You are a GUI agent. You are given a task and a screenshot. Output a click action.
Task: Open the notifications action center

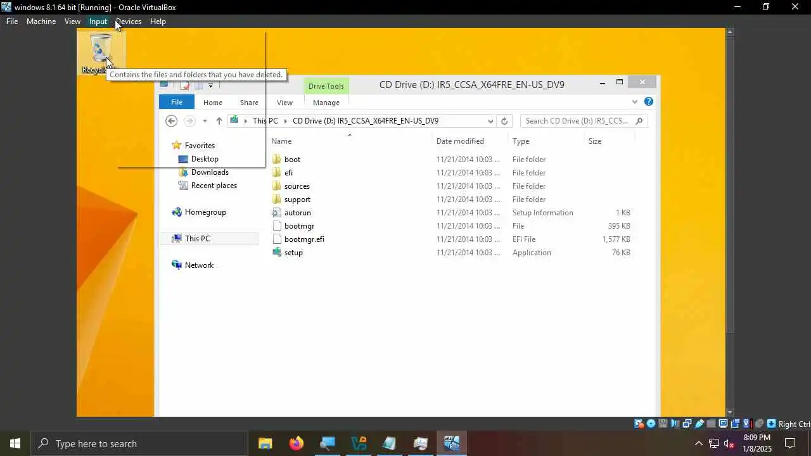click(x=790, y=443)
